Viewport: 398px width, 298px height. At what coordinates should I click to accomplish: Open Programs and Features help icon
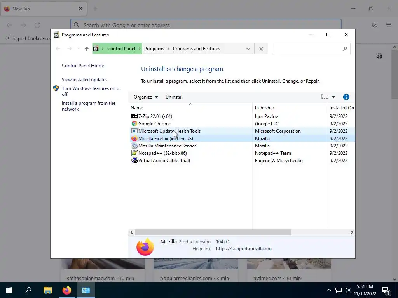[x=346, y=97]
